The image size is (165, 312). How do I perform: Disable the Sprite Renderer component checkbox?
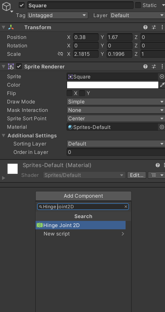click(19, 66)
